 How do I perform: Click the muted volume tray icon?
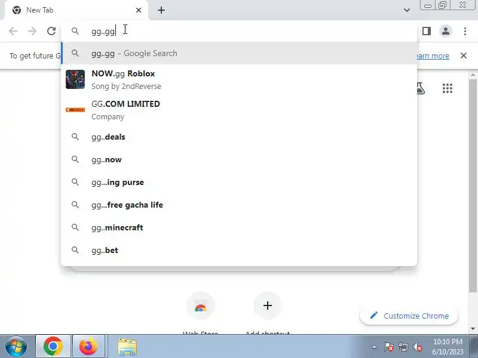[417, 347]
